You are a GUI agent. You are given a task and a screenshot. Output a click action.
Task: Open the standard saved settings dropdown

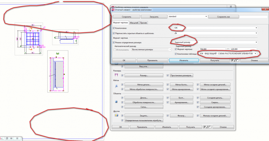pyautogui.click(x=188, y=16)
